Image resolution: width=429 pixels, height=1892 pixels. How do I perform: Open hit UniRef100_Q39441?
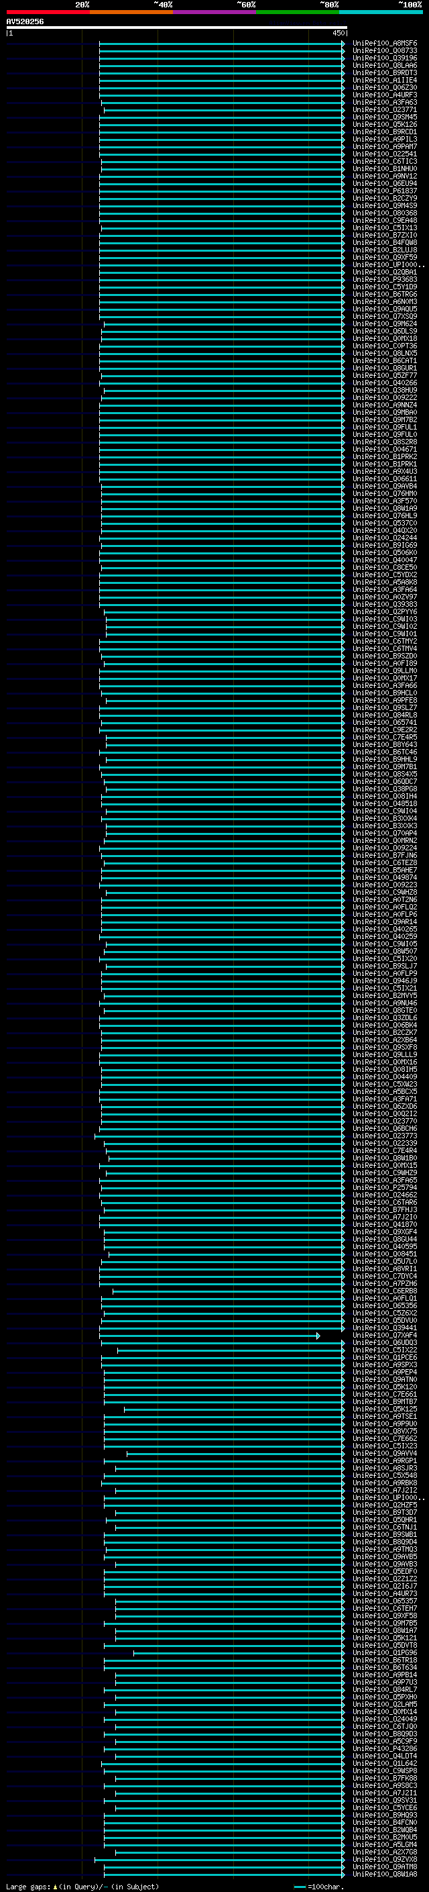click(384, 1328)
